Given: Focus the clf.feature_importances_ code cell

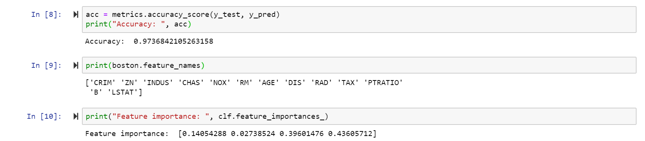Looking at the screenshot, I should pyautogui.click(x=359, y=116).
